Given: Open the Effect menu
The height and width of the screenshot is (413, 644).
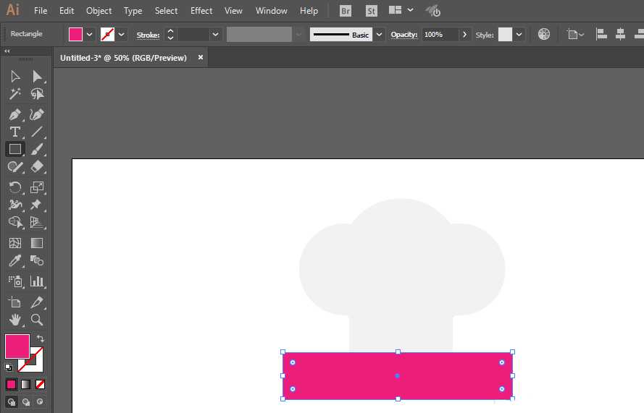Looking at the screenshot, I should coord(201,11).
